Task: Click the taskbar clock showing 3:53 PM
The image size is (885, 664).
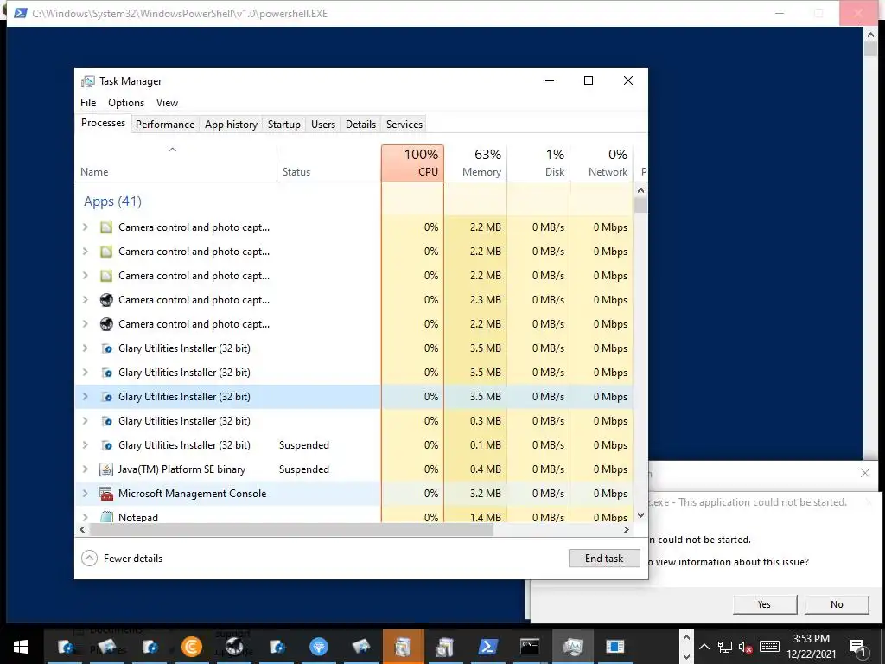Action: tap(811, 647)
